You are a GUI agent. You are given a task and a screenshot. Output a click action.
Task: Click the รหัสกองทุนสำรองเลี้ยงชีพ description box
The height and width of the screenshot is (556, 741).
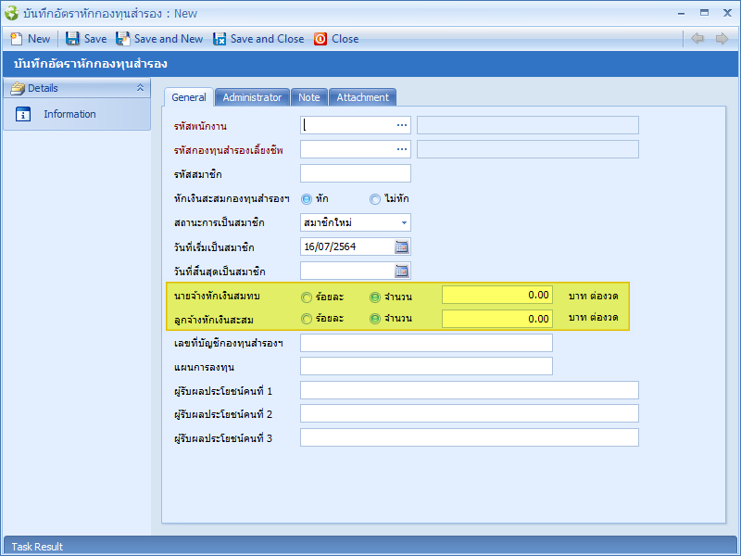(x=528, y=149)
